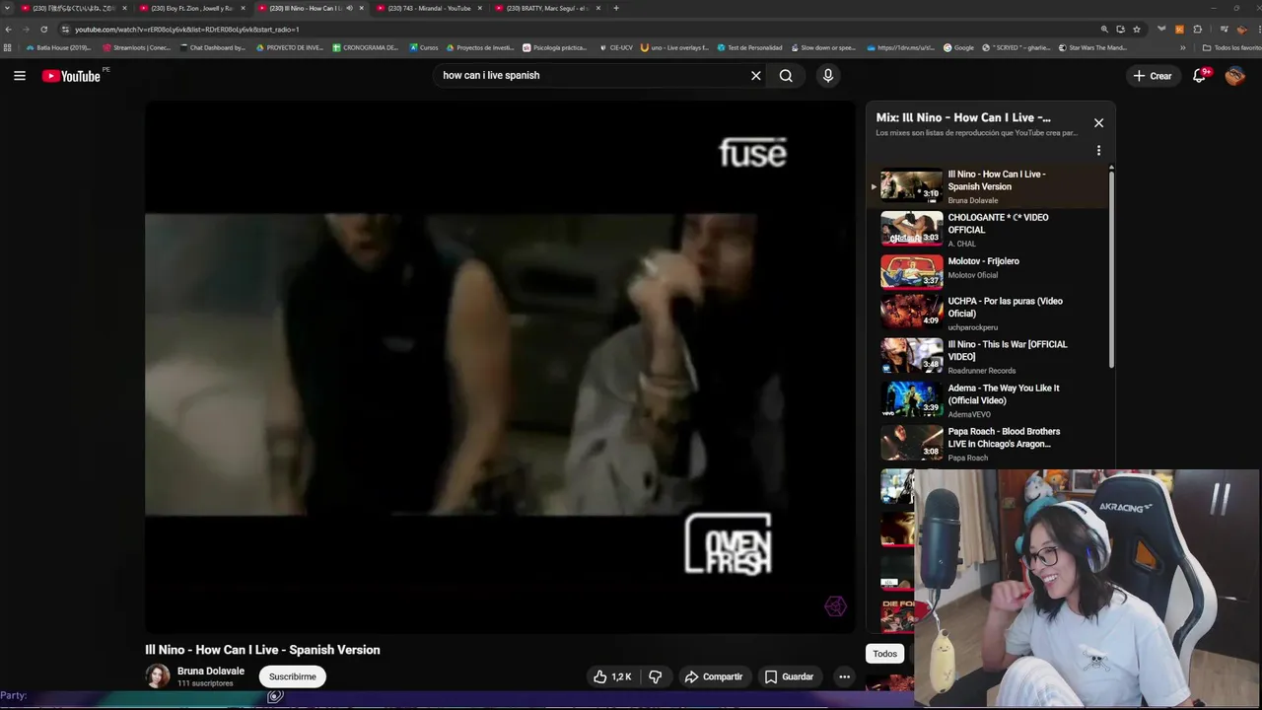Open Bruna Dolavale channel name link
The width and height of the screenshot is (1262, 710).
[211, 671]
